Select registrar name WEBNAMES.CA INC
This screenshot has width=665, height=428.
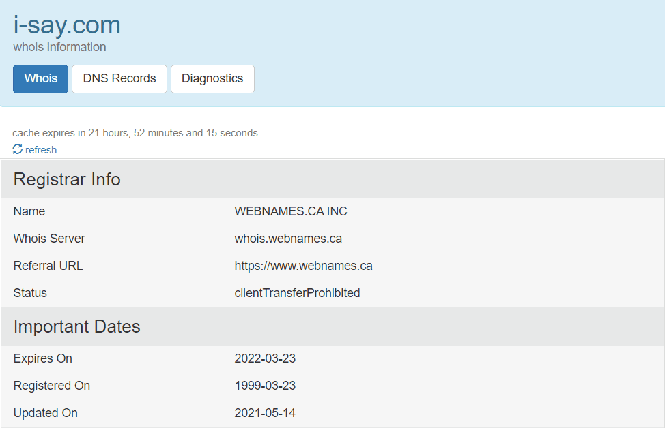291,211
